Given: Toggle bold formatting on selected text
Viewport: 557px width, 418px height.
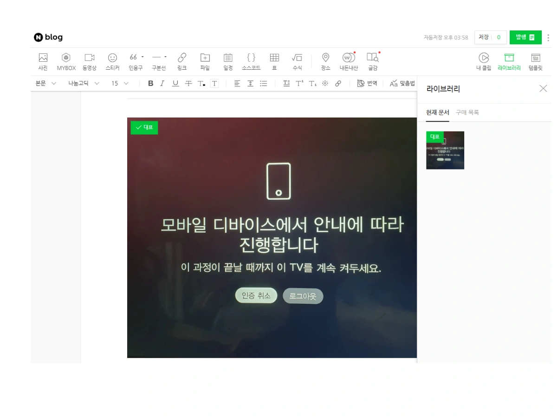Looking at the screenshot, I should [x=150, y=83].
